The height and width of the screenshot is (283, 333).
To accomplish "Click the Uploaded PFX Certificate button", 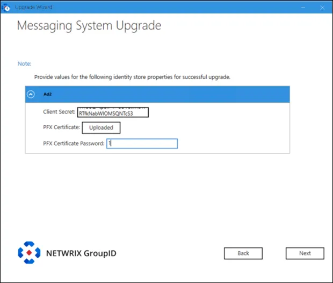I will [x=101, y=128].
